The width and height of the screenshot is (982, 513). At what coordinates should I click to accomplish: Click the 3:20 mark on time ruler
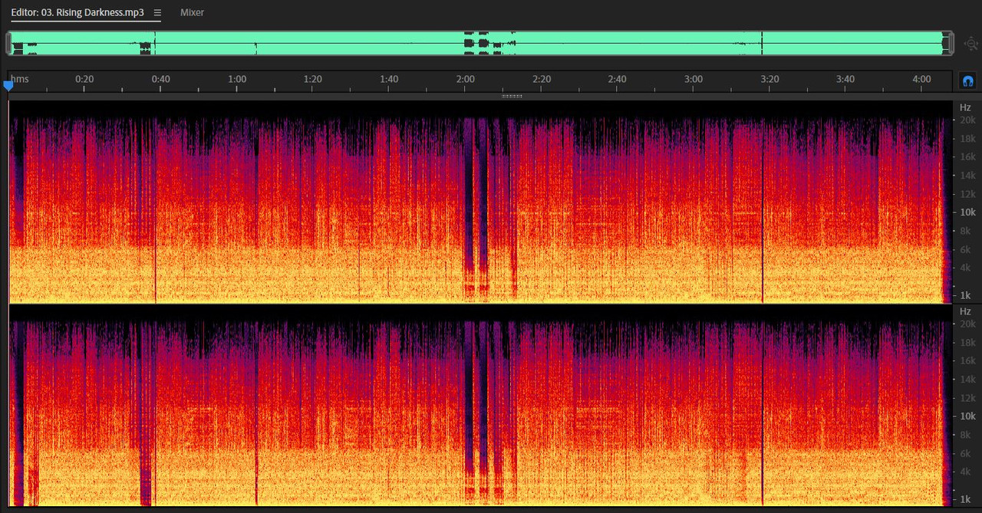click(x=769, y=79)
